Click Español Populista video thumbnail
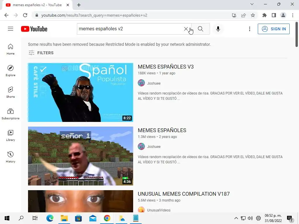Image resolution: width=299 pixels, height=224 pixels. (x=81, y=92)
